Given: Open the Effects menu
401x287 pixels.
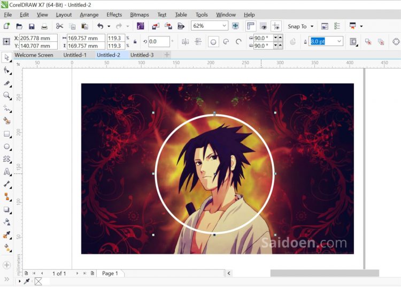Looking at the screenshot, I should 114,14.
